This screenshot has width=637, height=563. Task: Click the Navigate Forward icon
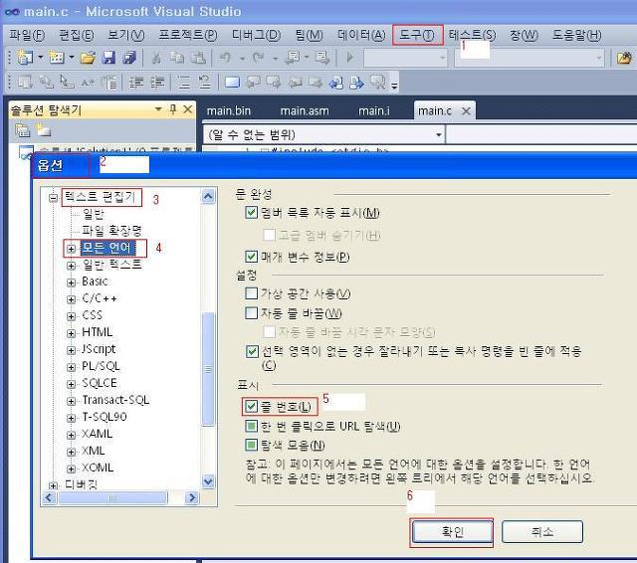point(321,58)
